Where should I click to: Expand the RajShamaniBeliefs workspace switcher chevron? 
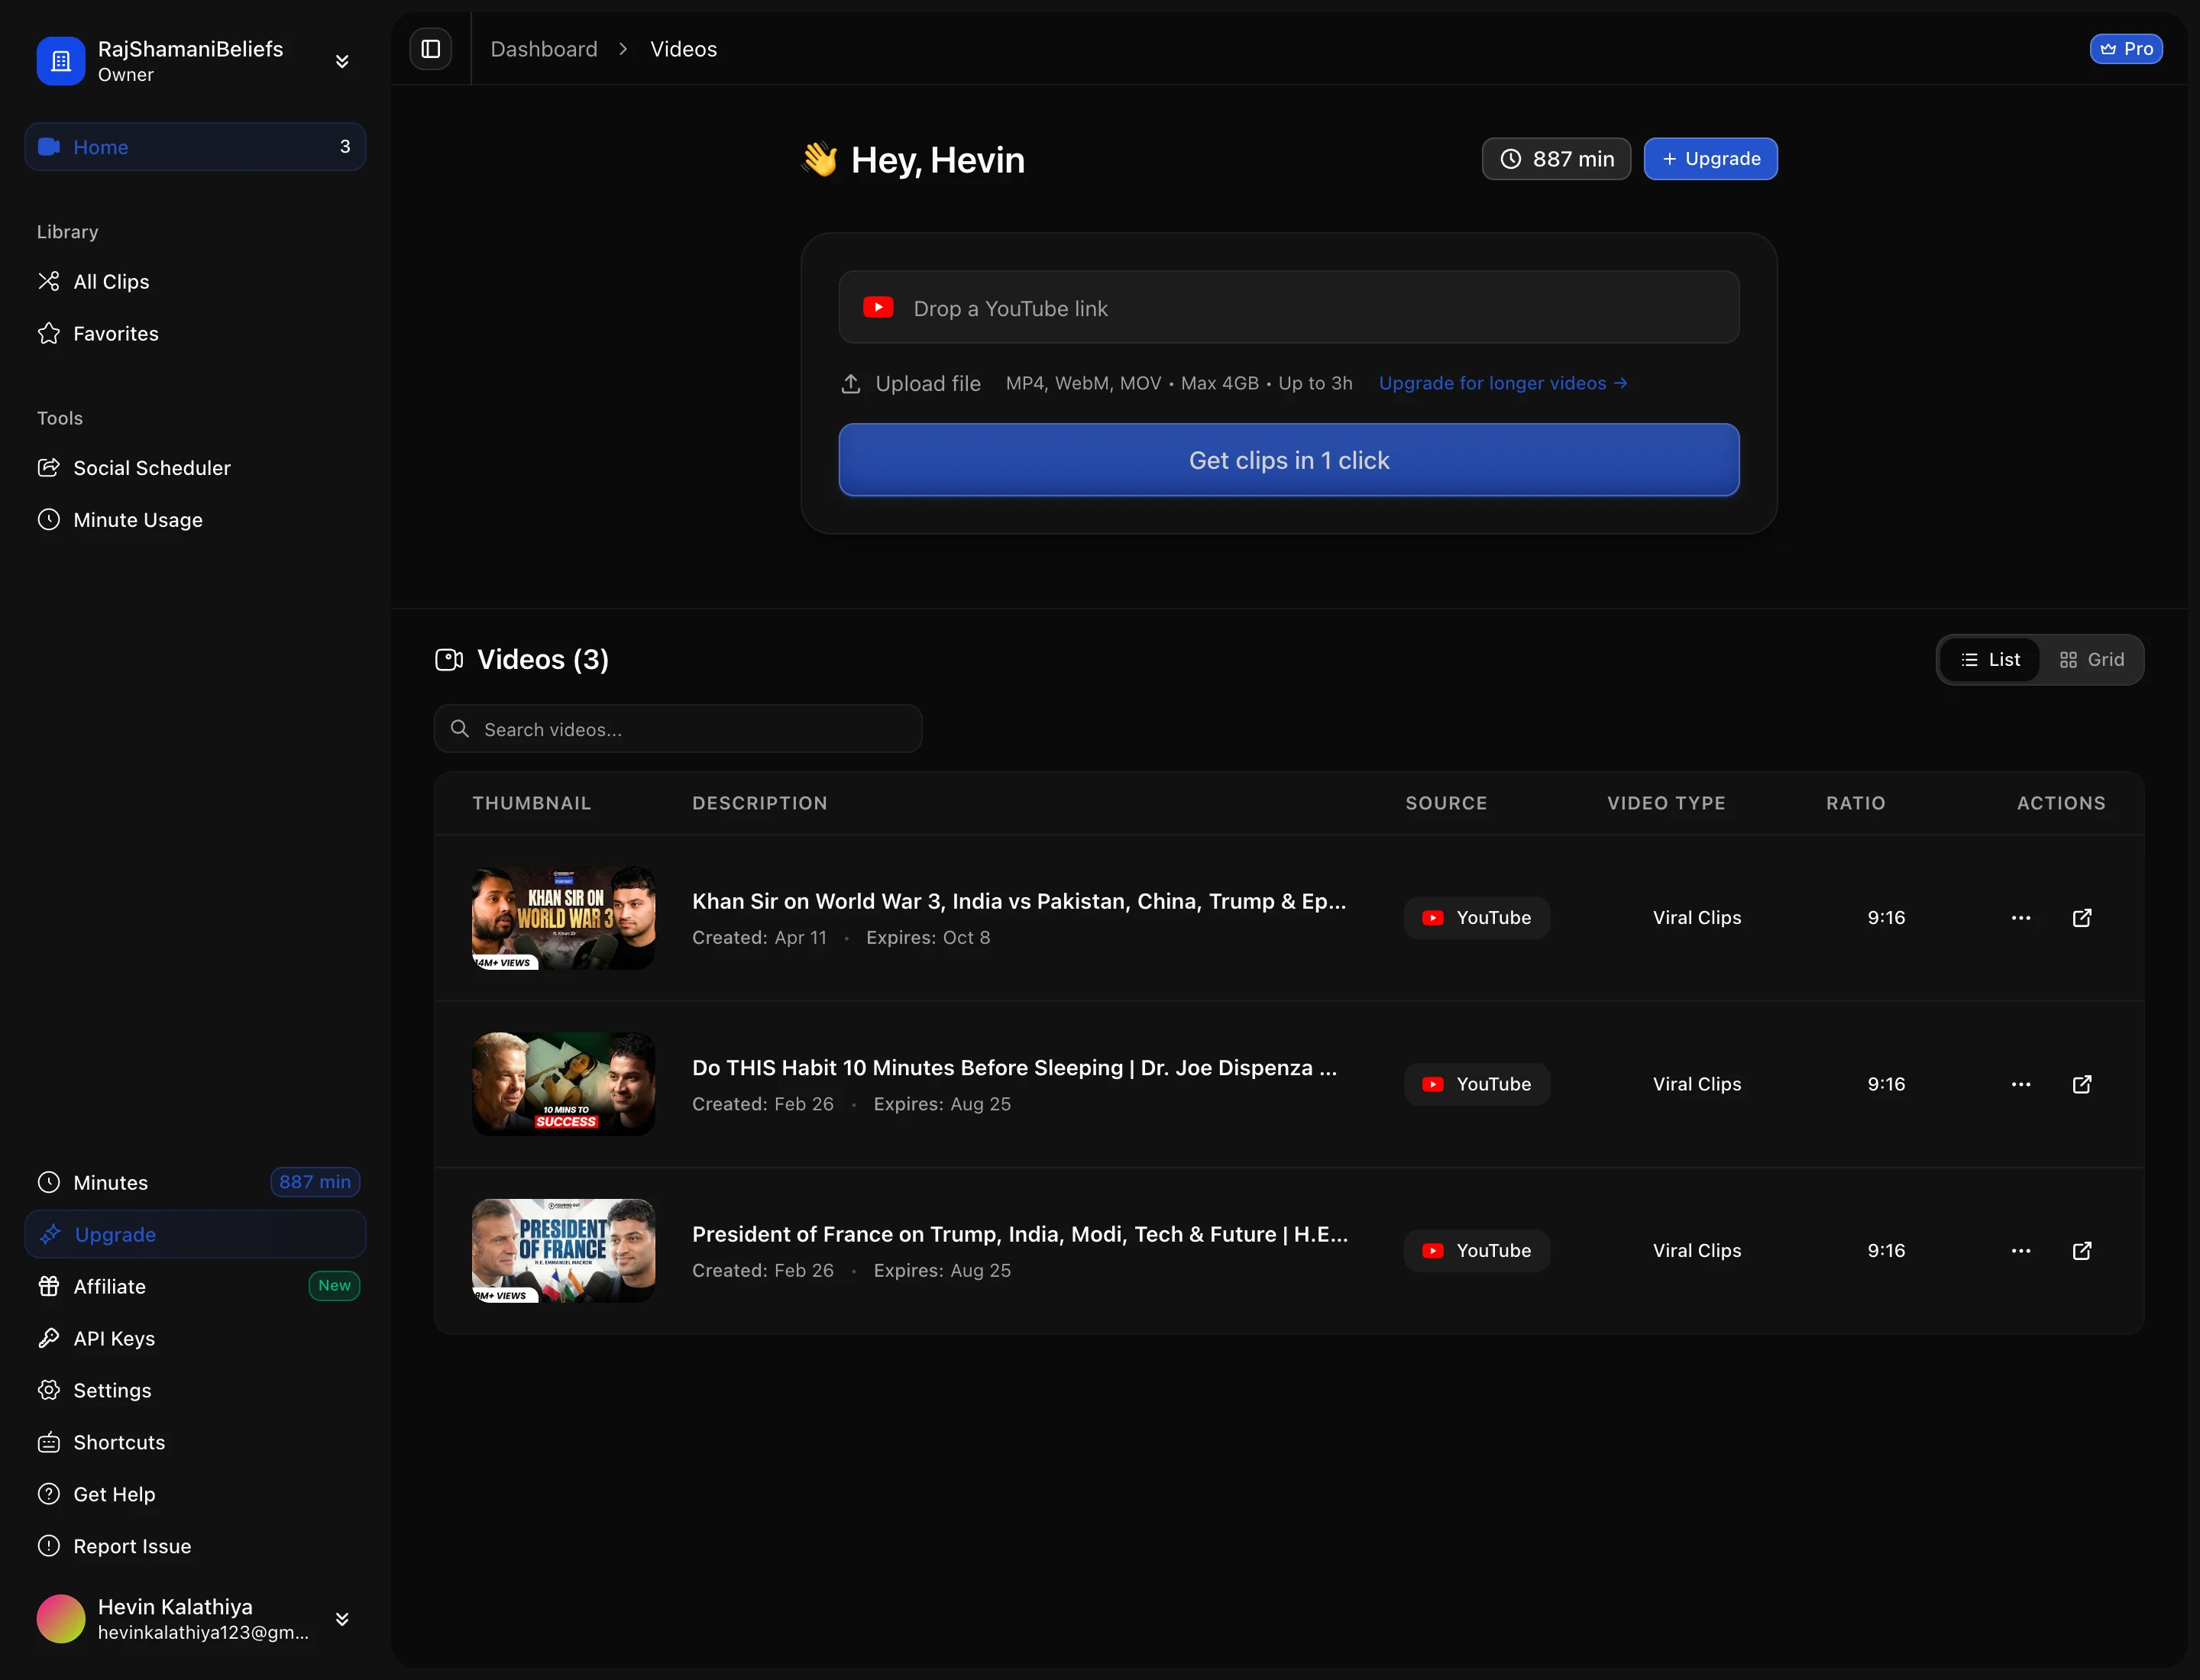point(342,61)
